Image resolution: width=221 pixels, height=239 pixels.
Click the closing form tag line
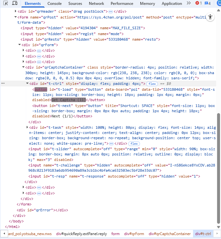point(24,204)
